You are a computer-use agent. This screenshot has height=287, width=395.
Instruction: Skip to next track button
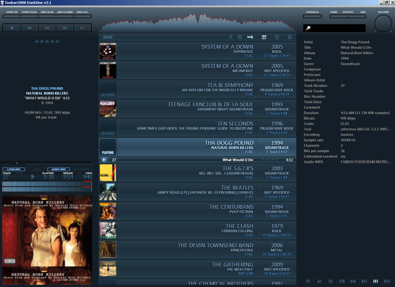click(65, 28)
